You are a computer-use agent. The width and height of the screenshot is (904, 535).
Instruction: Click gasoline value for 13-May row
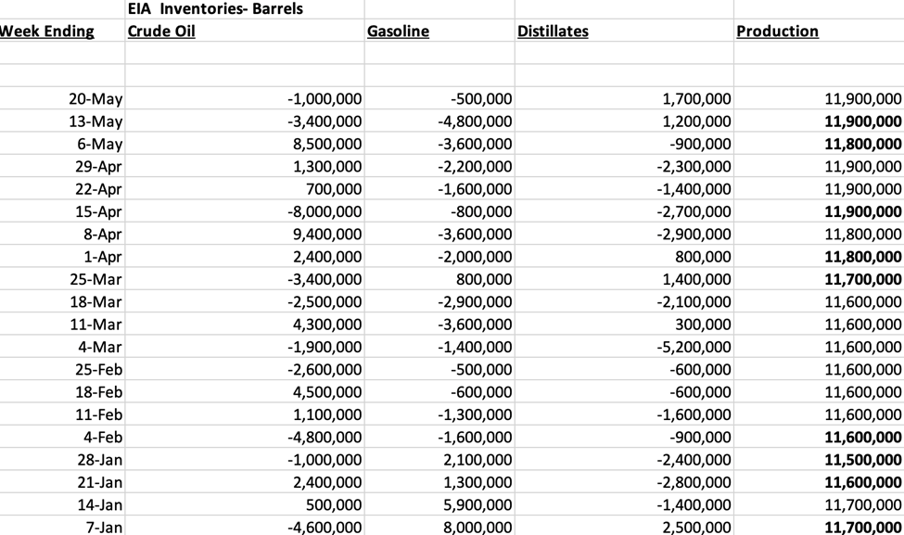pyautogui.click(x=474, y=121)
